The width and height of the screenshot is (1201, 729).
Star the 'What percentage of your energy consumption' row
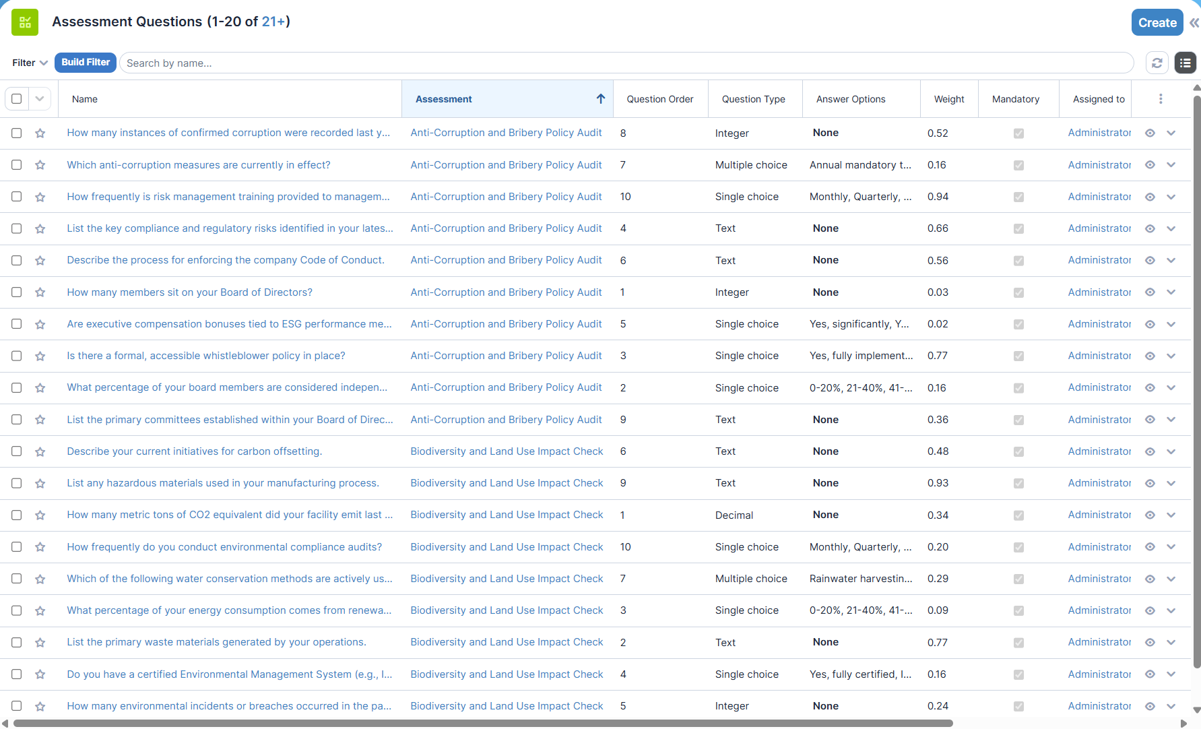pos(40,611)
